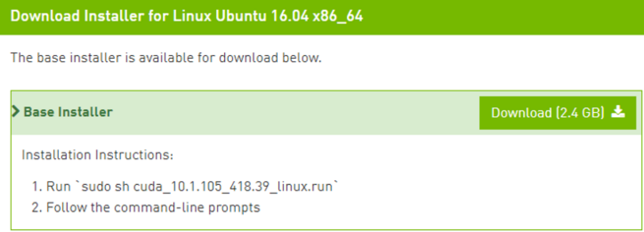Screen dimensions: 644x232
Task: Click the 'base installer is available' sentence
Action: click(x=166, y=58)
